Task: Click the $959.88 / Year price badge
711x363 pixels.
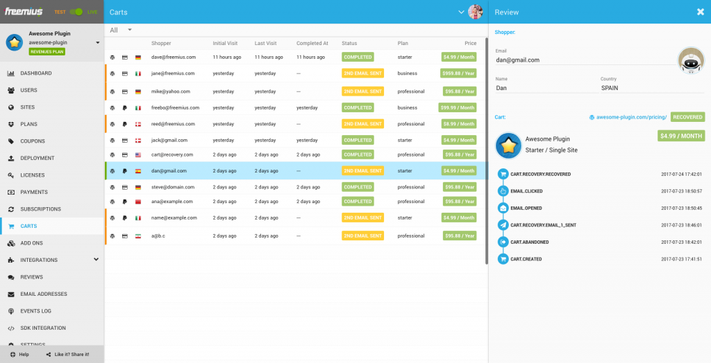Action: click(458, 73)
